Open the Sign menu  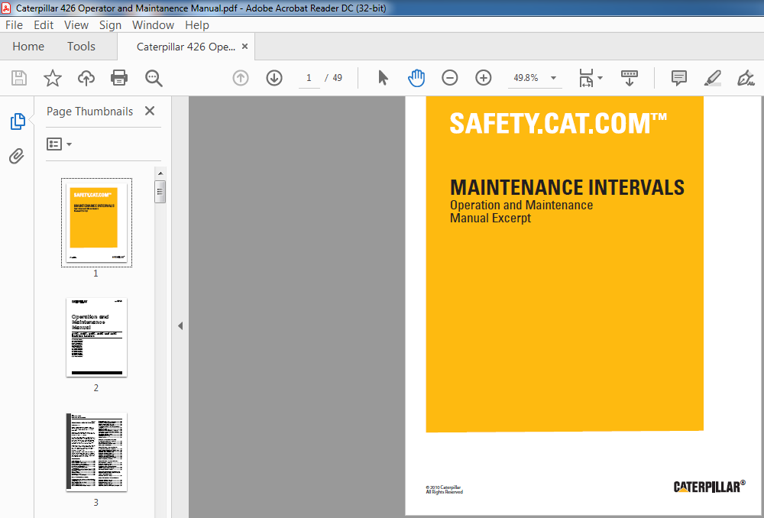[x=110, y=25]
